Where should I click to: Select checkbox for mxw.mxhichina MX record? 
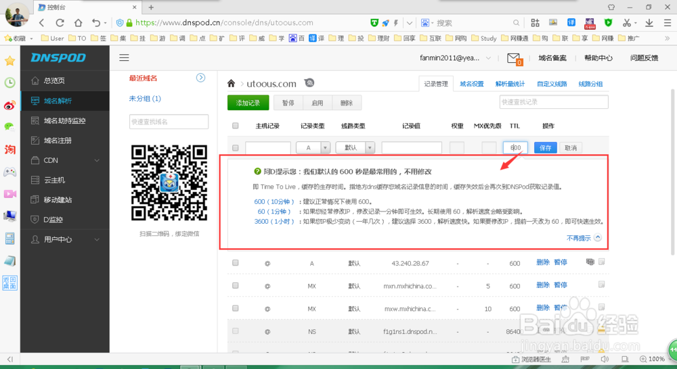point(236,308)
